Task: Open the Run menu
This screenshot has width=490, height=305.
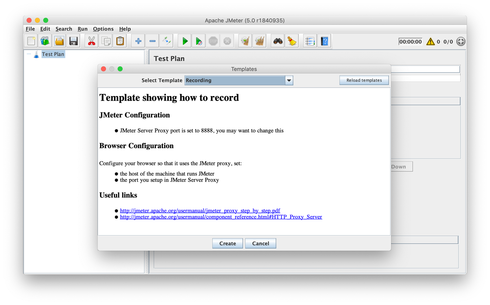Action: tap(82, 29)
